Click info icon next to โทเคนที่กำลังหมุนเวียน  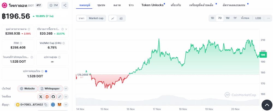pyautogui.click(x=32, y=57)
